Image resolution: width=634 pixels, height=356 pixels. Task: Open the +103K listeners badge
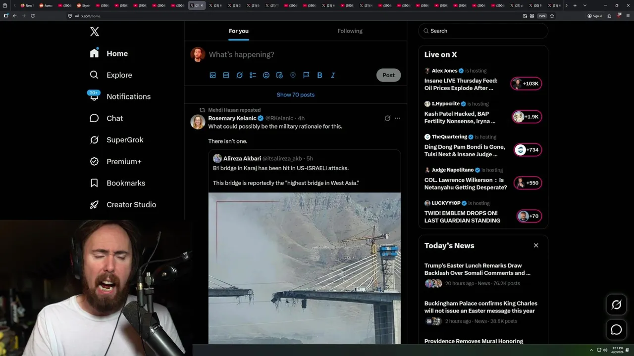click(x=527, y=84)
